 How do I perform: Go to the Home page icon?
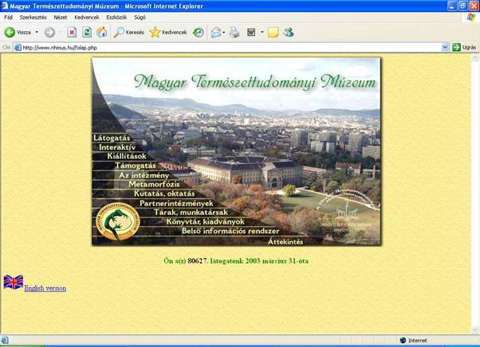(x=101, y=33)
